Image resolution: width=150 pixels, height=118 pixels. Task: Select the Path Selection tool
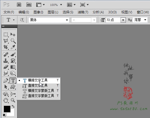[6, 87]
